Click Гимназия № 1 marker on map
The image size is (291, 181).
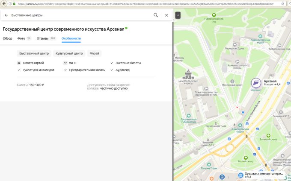pos(281,112)
